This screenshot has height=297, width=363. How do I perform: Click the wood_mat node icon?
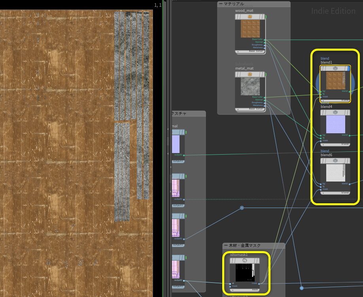click(x=250, y=17)
